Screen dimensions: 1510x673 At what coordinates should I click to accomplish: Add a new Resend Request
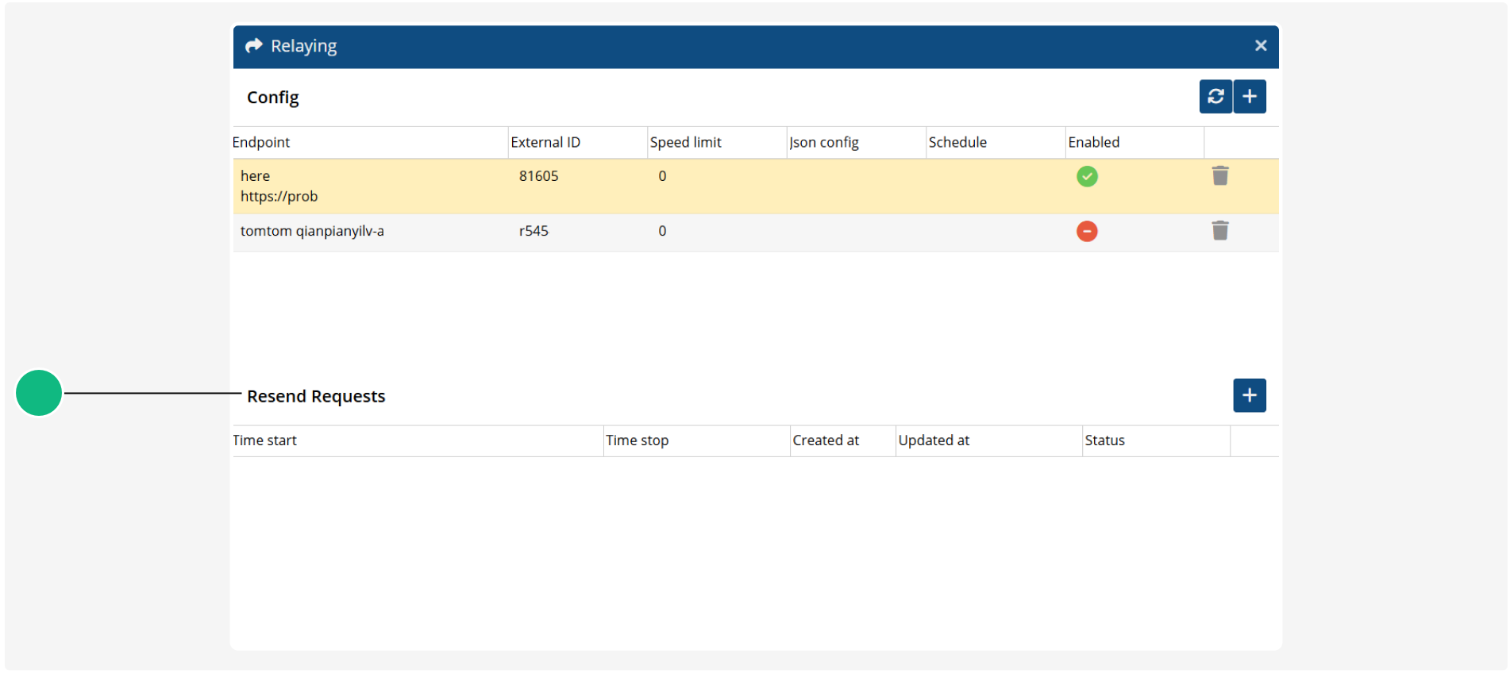coord(1250,395)
